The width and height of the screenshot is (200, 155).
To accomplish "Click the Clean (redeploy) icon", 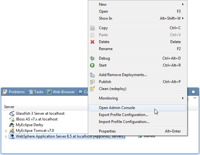I will (x=92, y=89).
